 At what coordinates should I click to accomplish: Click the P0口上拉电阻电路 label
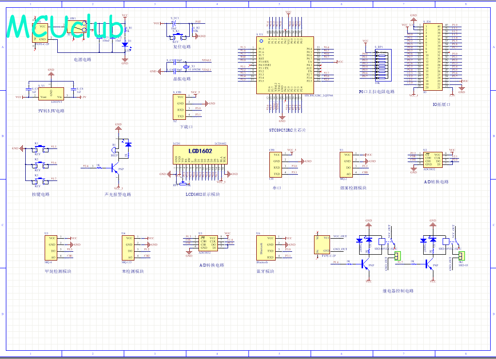377,92
